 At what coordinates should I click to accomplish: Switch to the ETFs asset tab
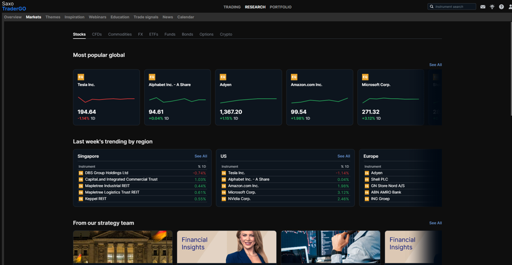click(154, 35)
